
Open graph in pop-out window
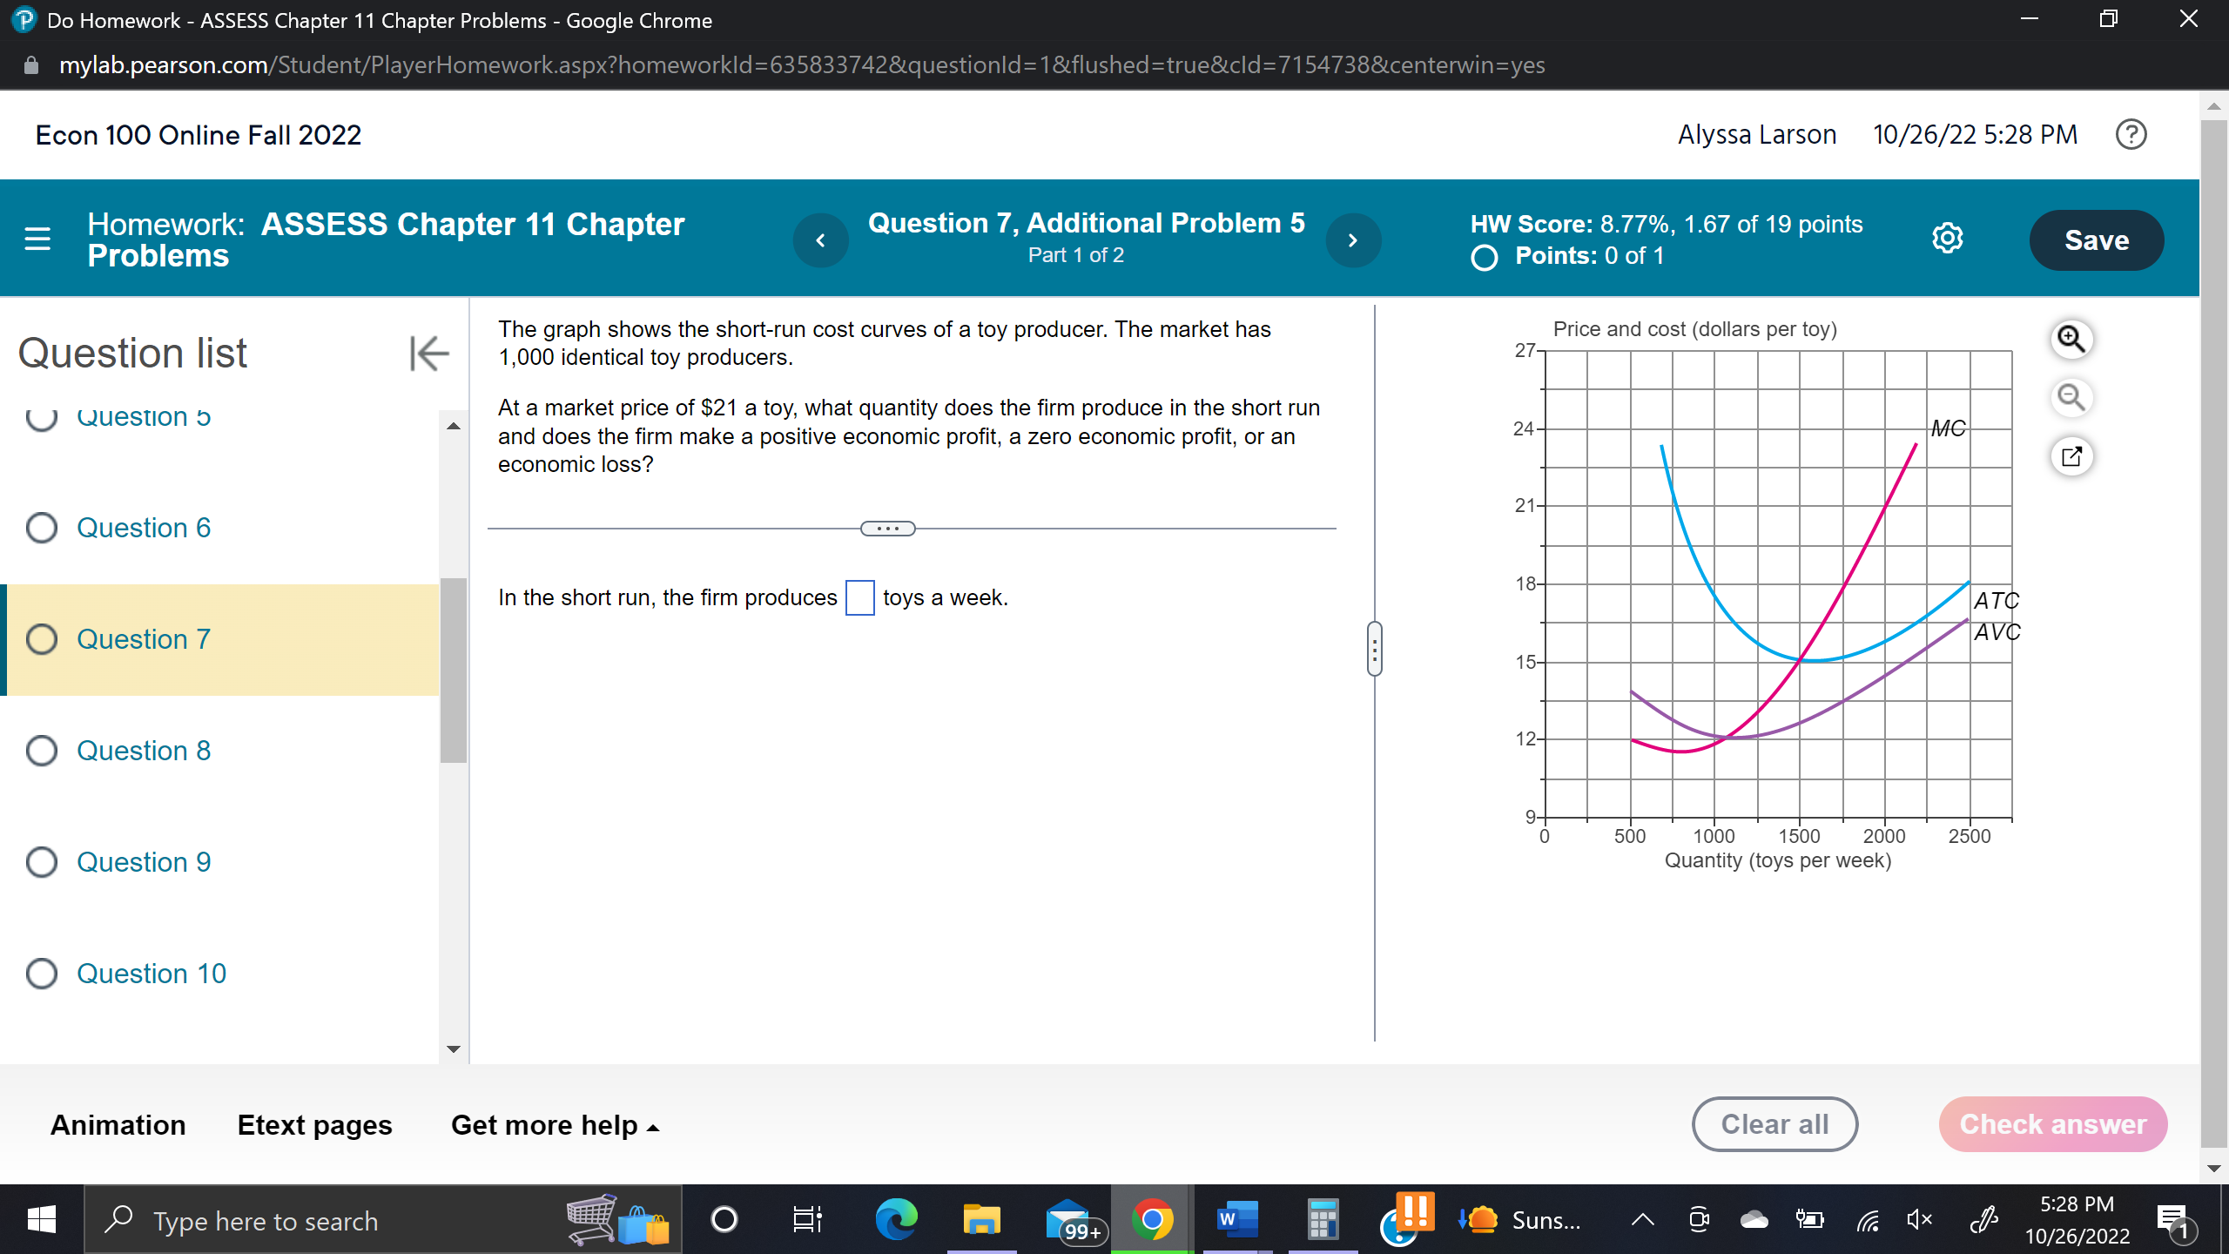[x=2071, y=456]
